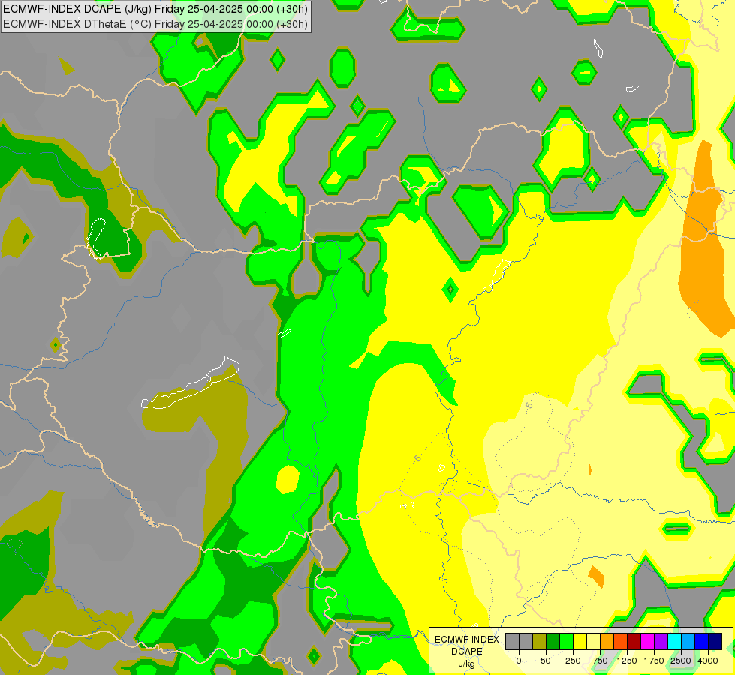Viewport: 735px width, 675px height.
Task: Click legend scale value 50
Action: 546,661
